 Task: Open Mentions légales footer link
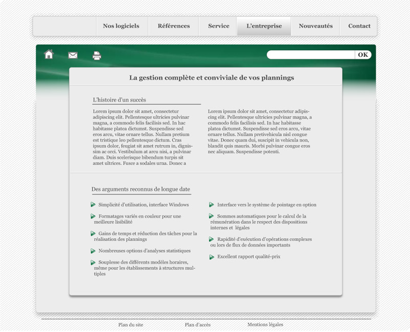pyautogui.click(x=265, y=325)
